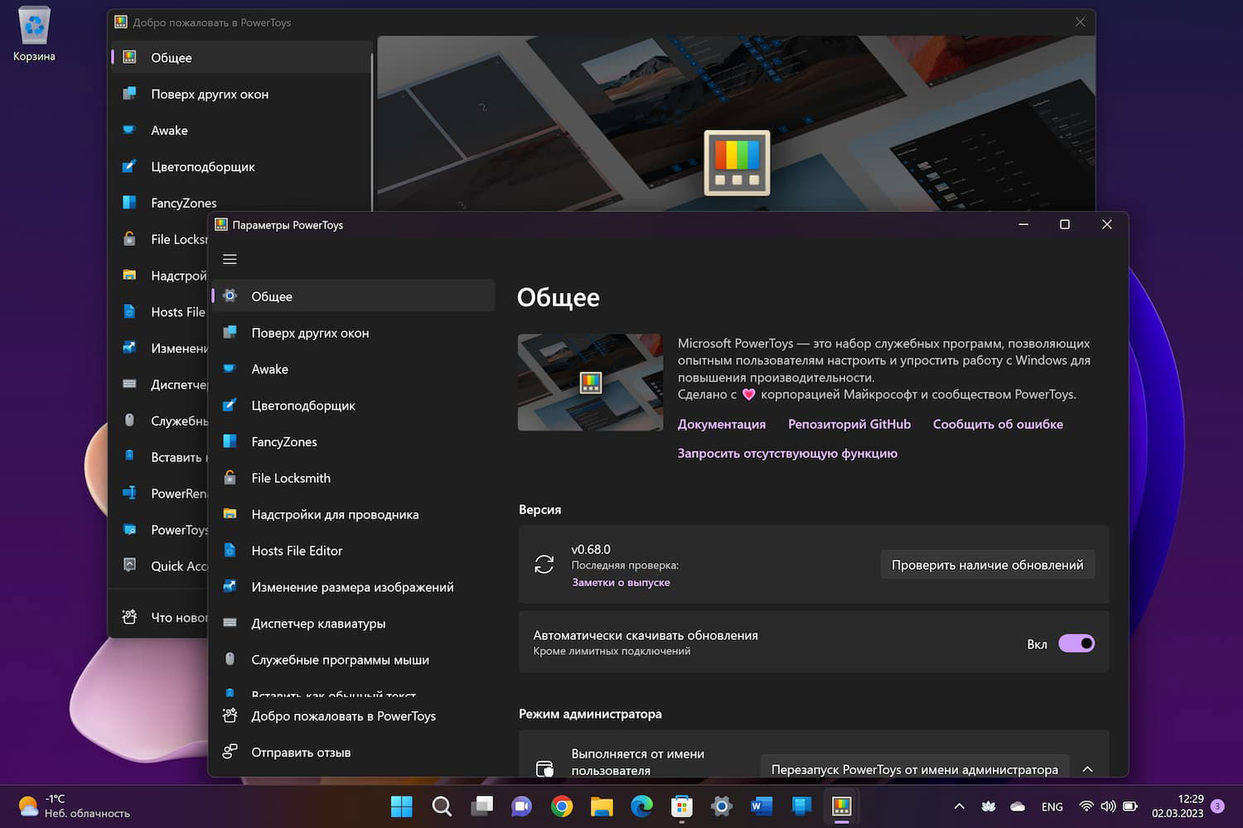
Task: Open Google Chrome from the taskbar
Action: (x=562, y=806)
